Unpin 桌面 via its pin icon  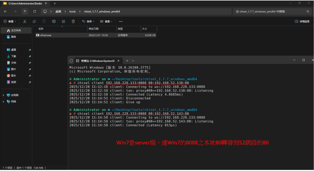tap(30, 50)
